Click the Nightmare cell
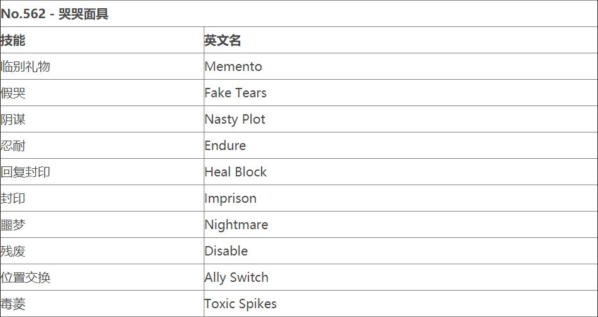598x317 pixels. point(236,225)
